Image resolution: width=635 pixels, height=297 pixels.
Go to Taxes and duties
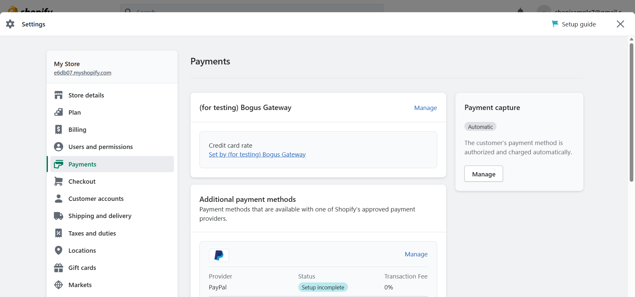(x=112, y=233)
